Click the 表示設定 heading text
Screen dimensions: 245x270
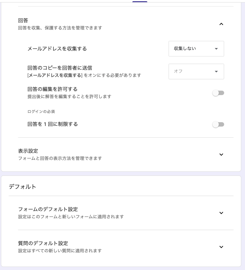(x=28, y=151)
